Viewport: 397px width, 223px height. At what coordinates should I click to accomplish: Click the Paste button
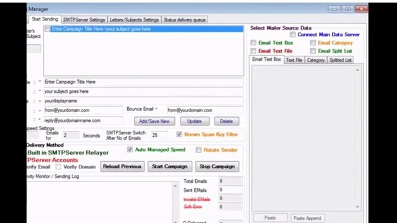tap(270, 217)
